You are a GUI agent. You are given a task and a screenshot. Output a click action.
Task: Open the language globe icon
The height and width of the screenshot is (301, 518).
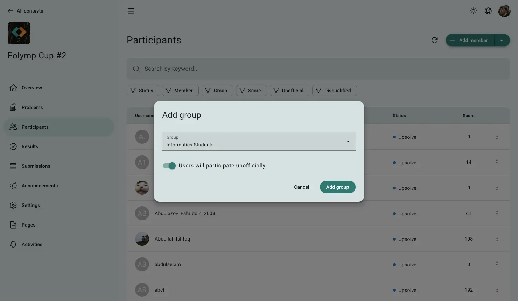click(488, 11)
